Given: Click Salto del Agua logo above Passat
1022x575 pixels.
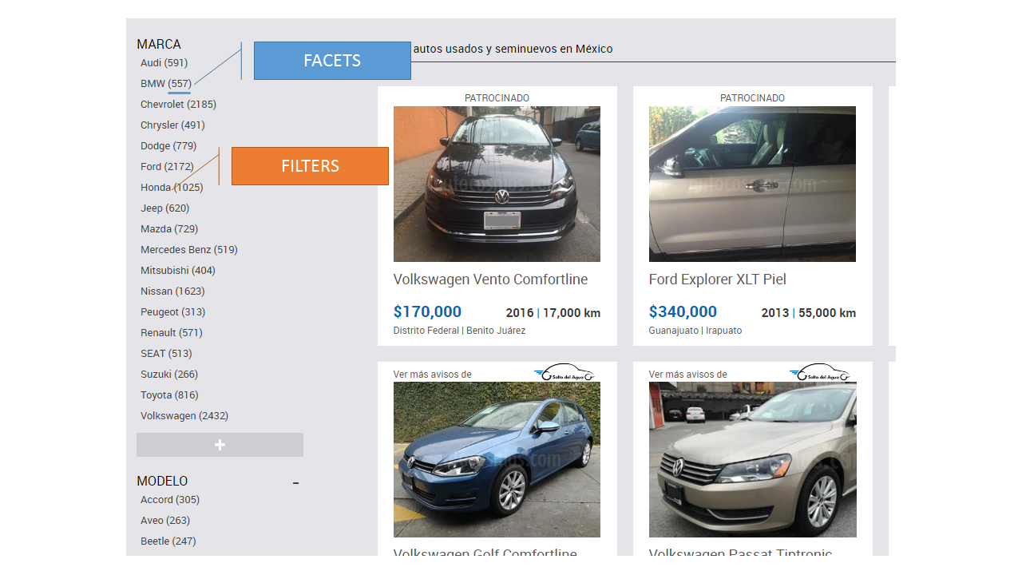Looking at the screenshot, I should (x=820, y=374).
